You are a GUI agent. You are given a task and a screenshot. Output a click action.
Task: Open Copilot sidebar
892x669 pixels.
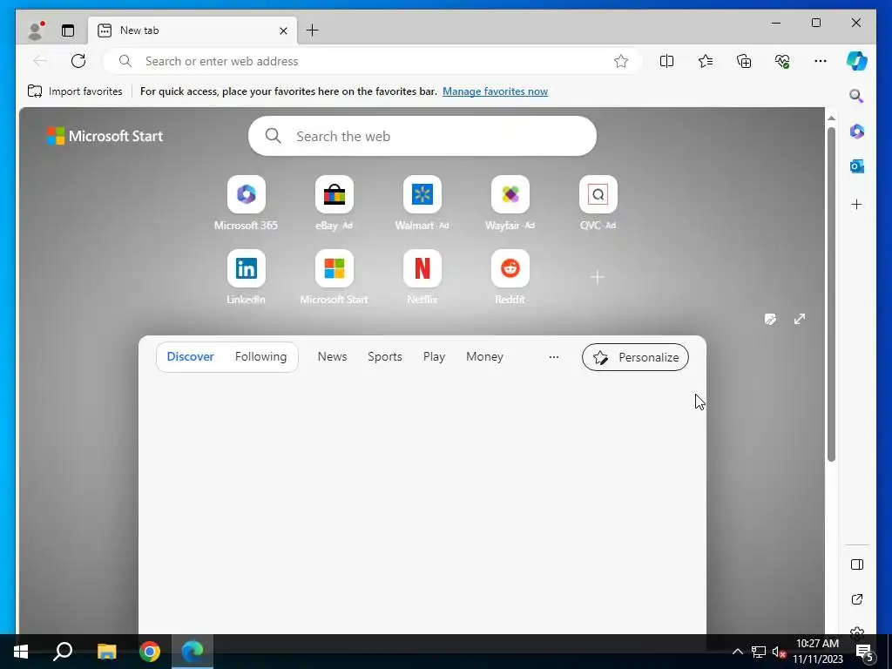pos(857,61)
